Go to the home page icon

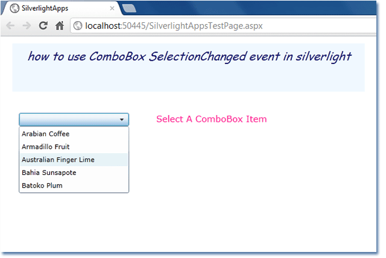tap(59, 25)
